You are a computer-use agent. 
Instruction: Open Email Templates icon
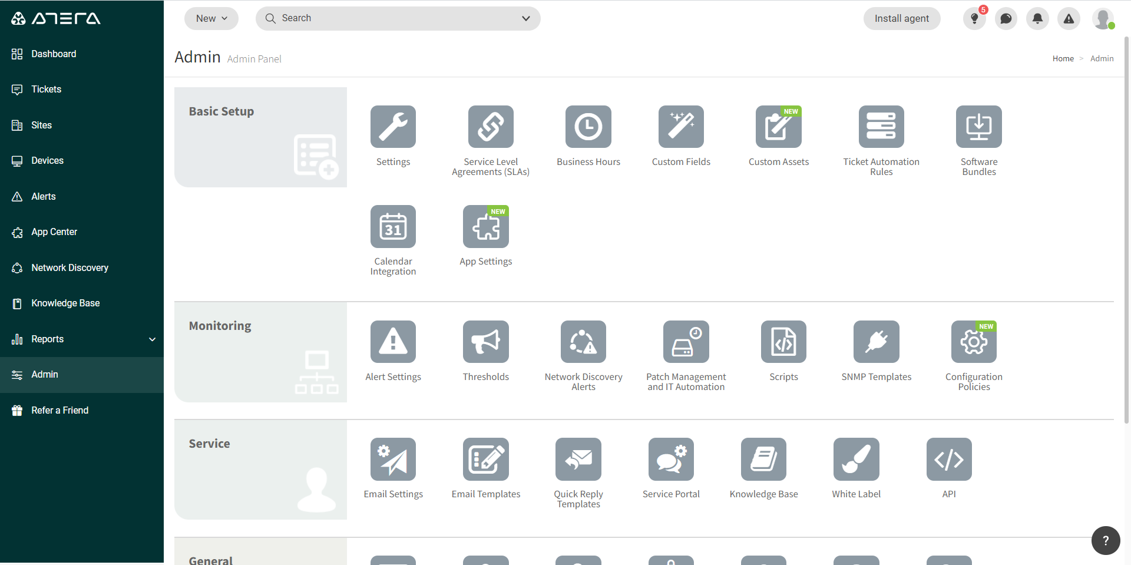coord(486,459)
